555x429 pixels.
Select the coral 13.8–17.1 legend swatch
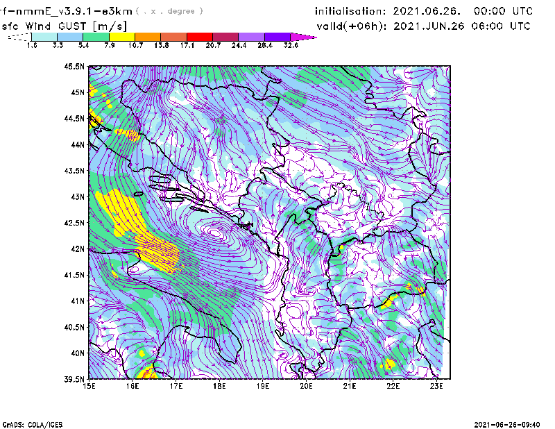coord(174,37)
